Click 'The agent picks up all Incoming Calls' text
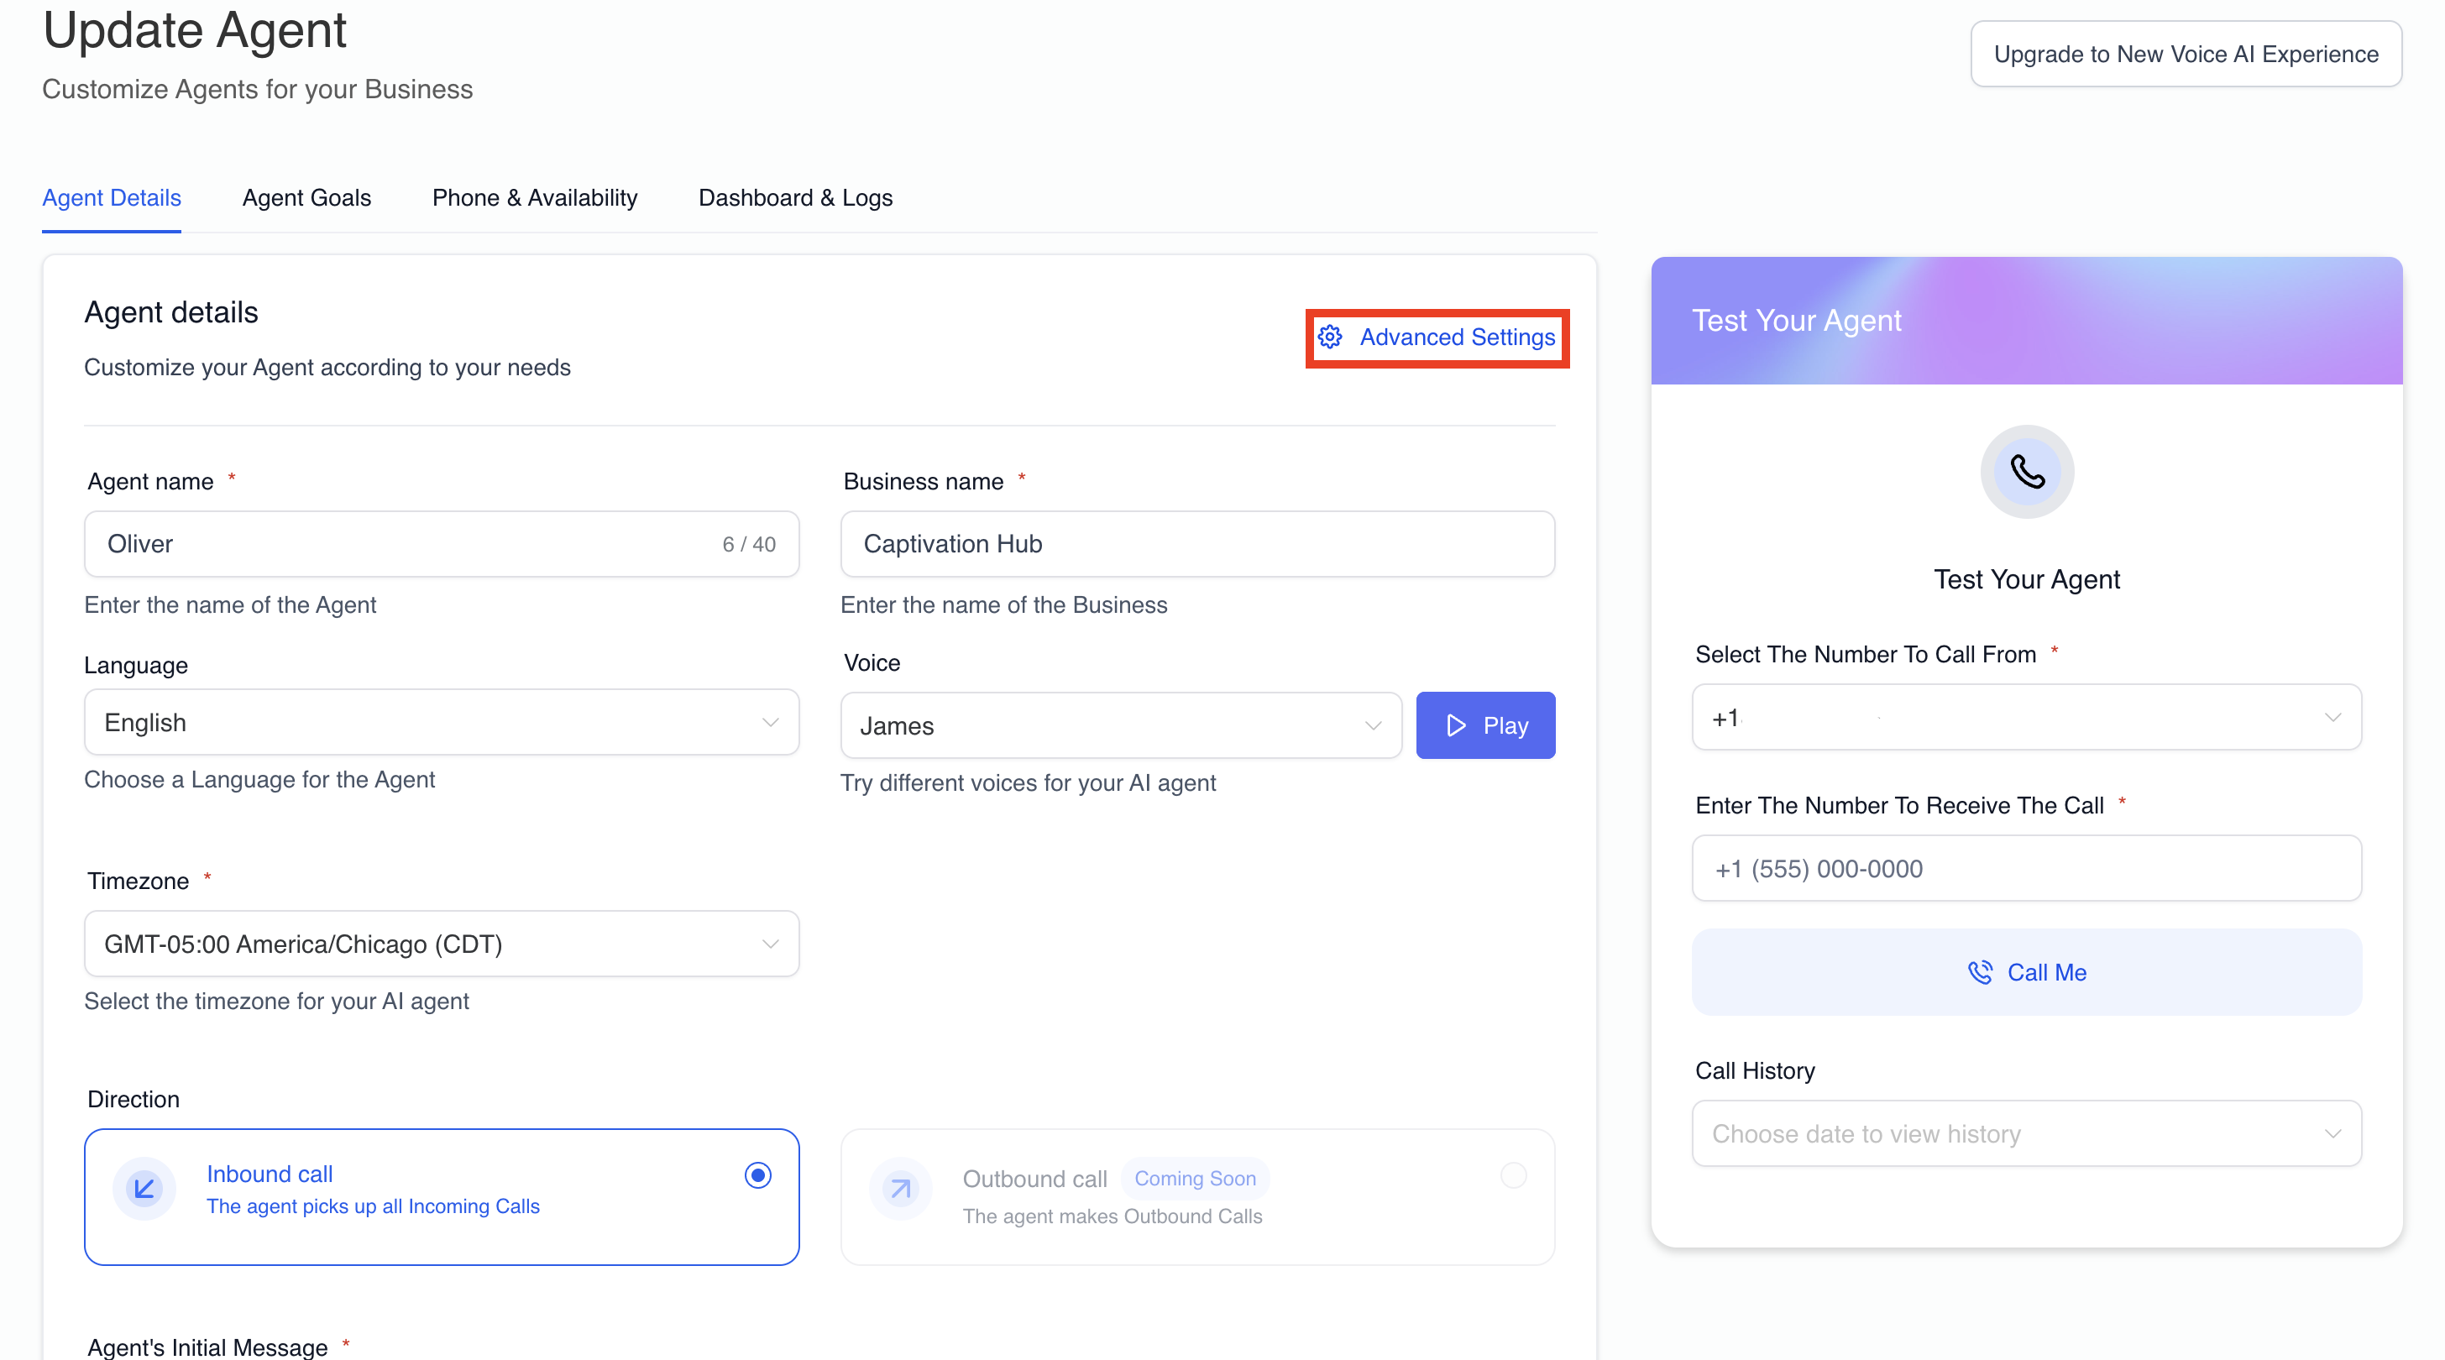The image size is (2445, 1360). (x=373, y=1206)
